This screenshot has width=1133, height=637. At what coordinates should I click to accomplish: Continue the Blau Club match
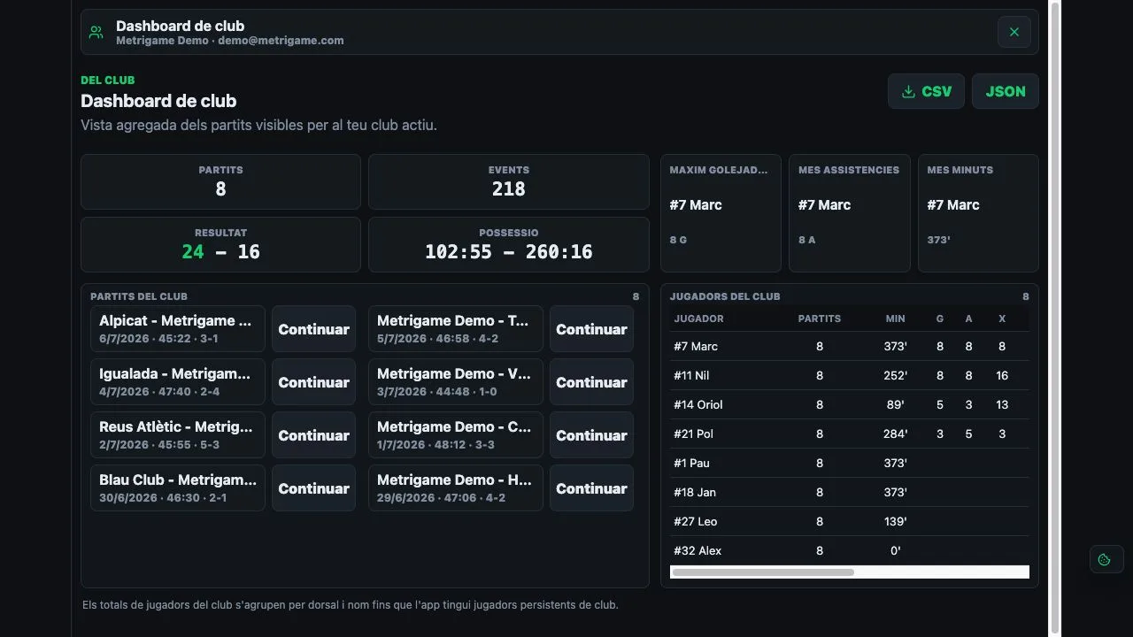[313, 488]
